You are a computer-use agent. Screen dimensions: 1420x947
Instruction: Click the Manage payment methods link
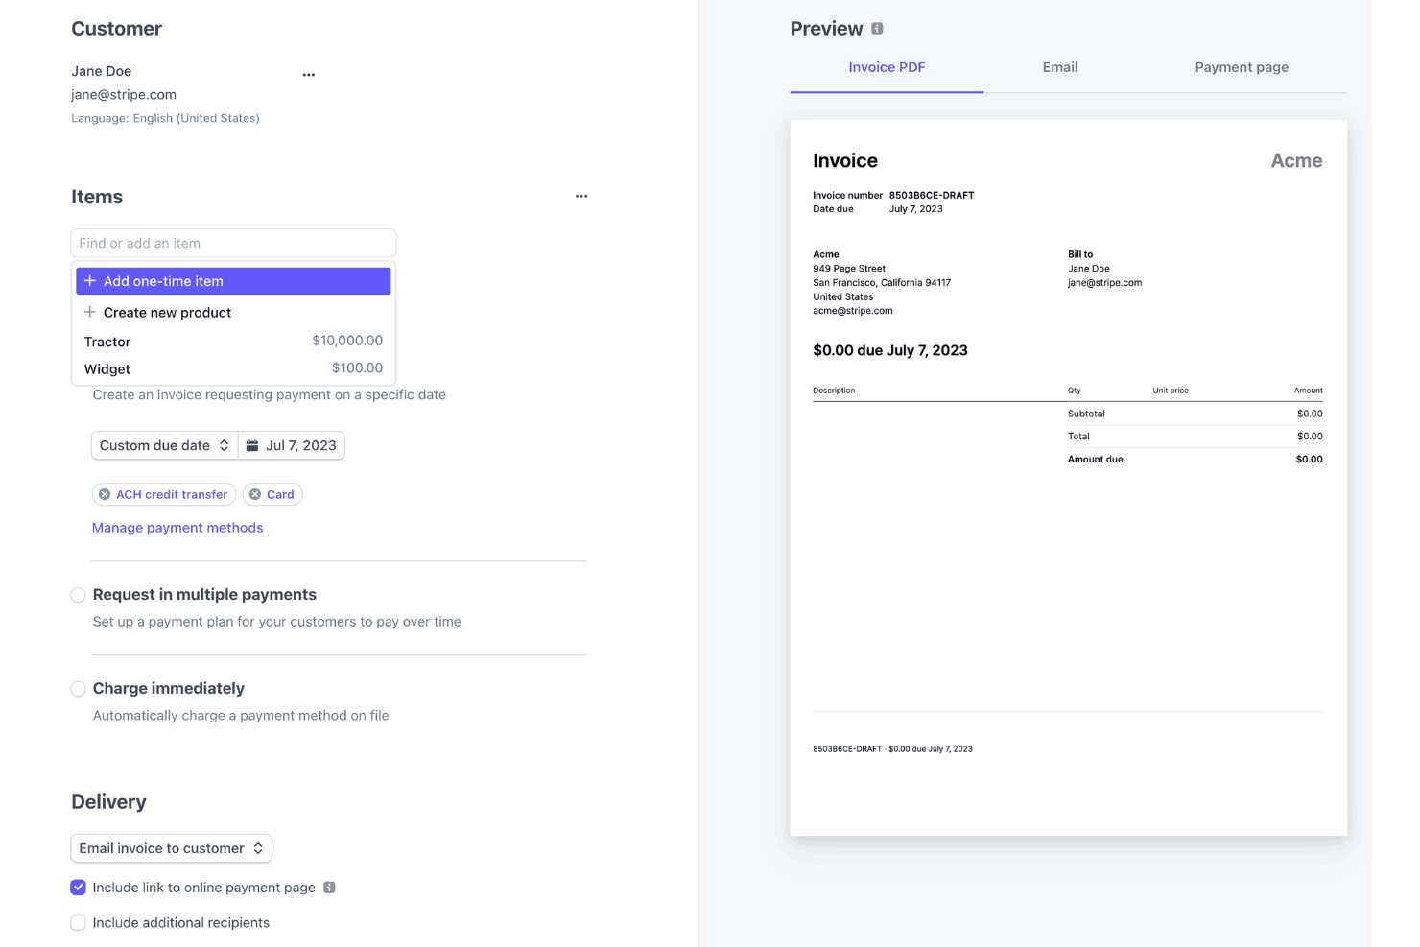177,527
